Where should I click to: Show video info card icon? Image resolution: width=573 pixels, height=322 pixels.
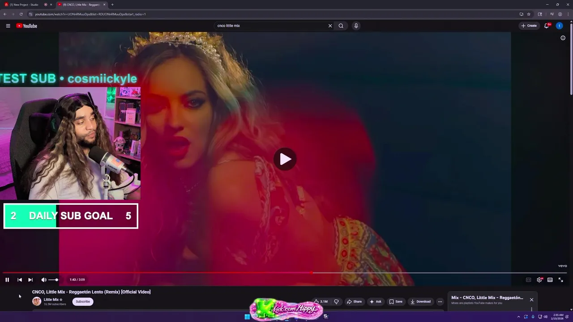pyautogui.click(x=563, y=38)
